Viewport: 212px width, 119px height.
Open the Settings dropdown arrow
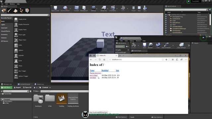(97, 9)
